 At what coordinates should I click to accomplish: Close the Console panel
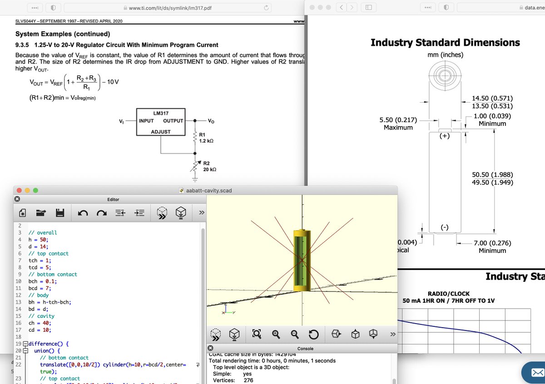point(210,348)
